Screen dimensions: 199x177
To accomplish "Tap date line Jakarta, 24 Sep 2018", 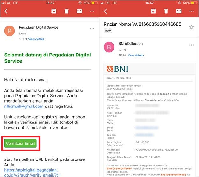I will click(119, 78).
